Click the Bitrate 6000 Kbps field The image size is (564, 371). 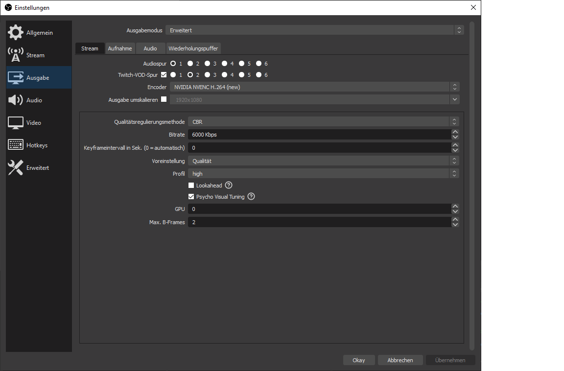319,135
